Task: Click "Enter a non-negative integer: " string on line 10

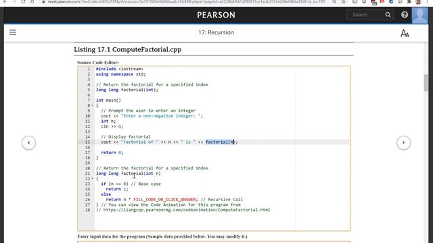Action: point(161,116)
